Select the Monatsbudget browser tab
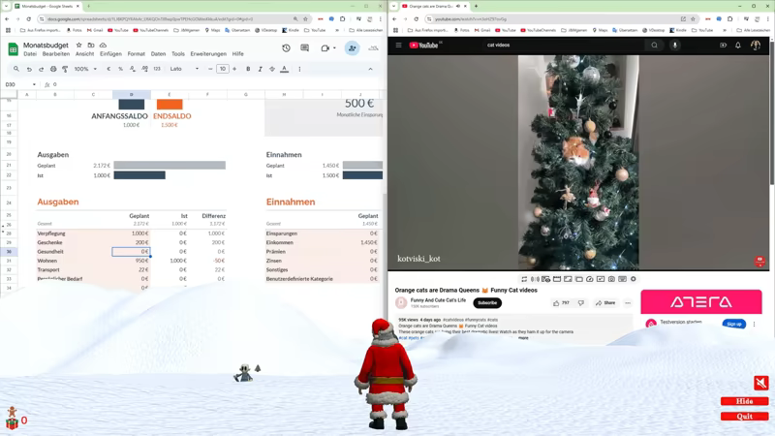Viewport: 775px width, 436px height. pyautogui.click(x=46, y=7)
